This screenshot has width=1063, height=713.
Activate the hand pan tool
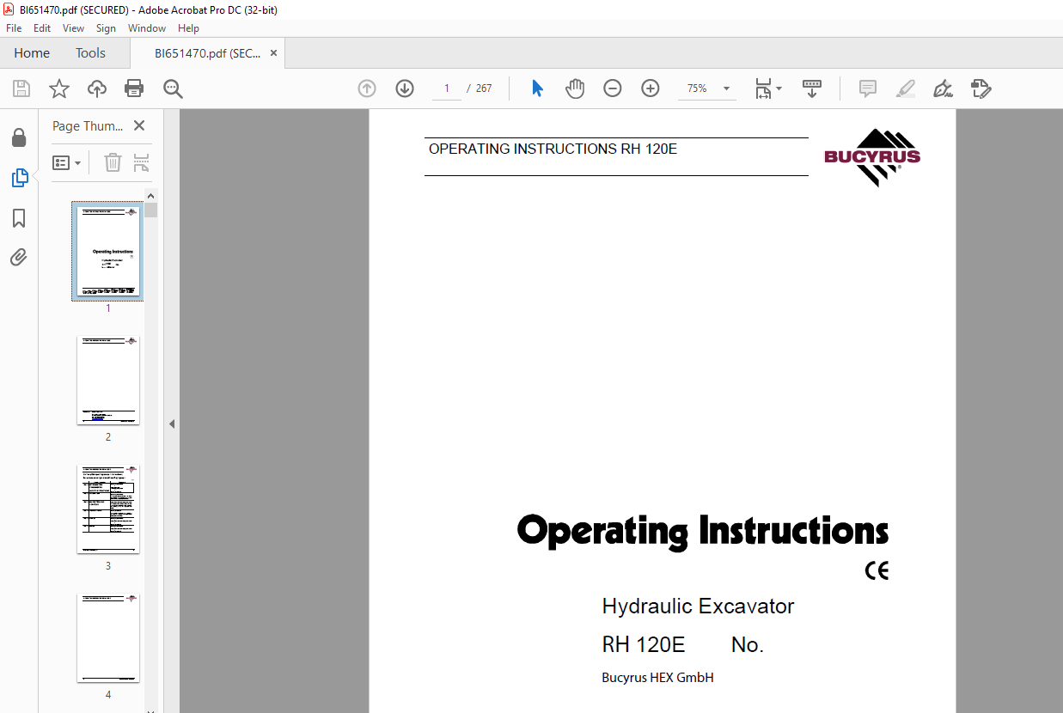[575, 88]
